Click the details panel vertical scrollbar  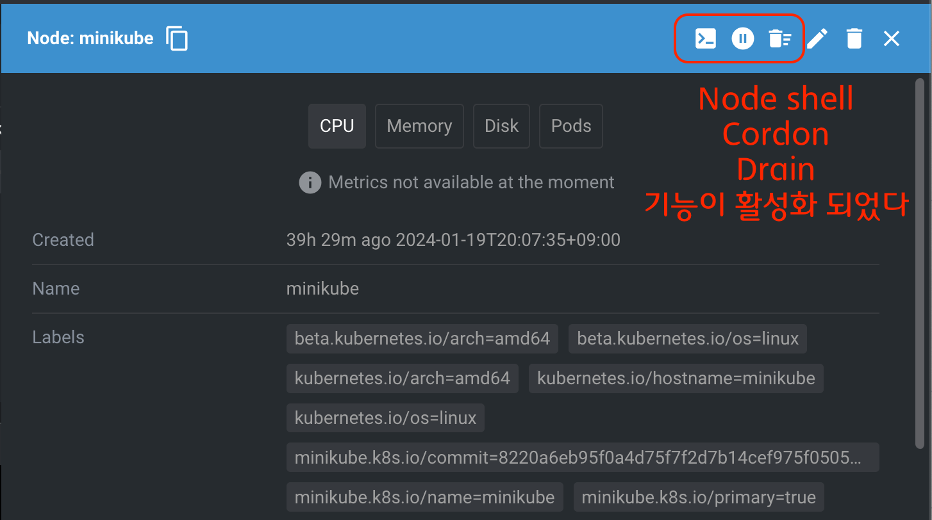(x=920, y=263)
